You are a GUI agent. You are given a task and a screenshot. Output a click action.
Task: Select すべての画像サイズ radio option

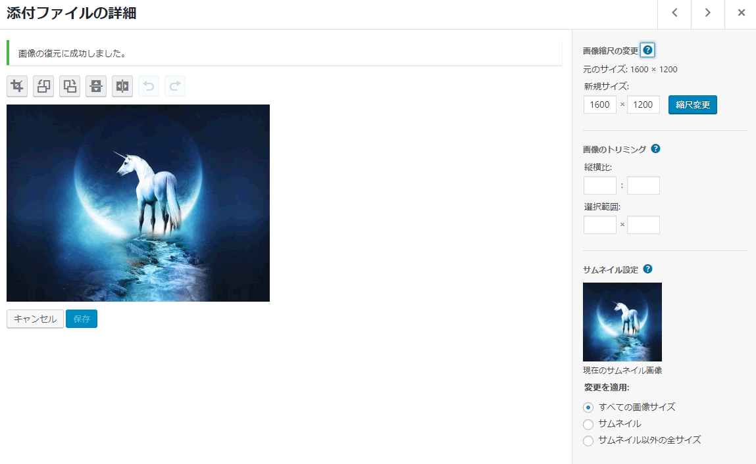point(588,407)
